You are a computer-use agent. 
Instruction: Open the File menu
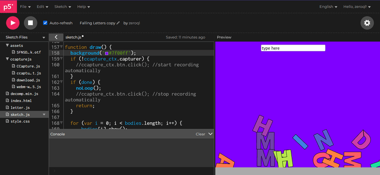tap(25, 7)
